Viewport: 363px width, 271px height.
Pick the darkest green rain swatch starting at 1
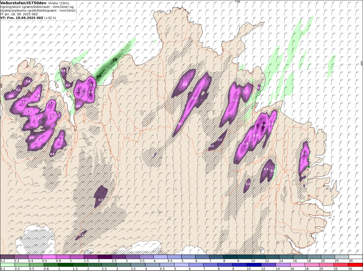(65, 265)
